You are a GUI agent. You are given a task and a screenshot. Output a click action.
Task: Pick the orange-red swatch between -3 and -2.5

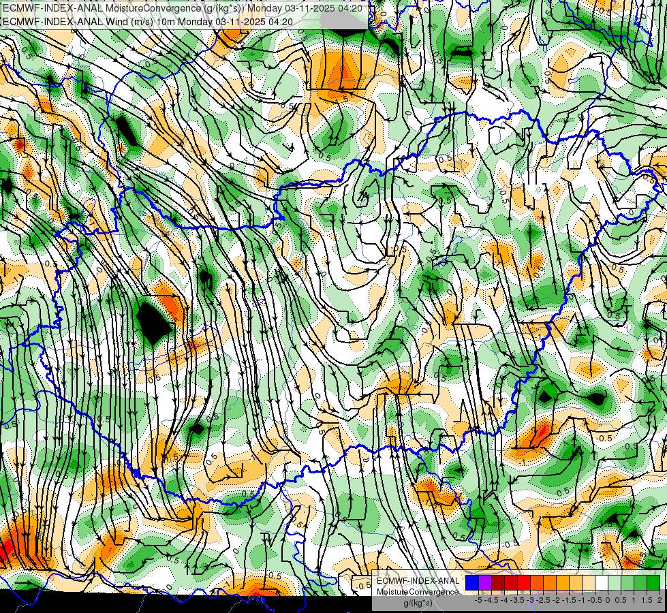537,583
